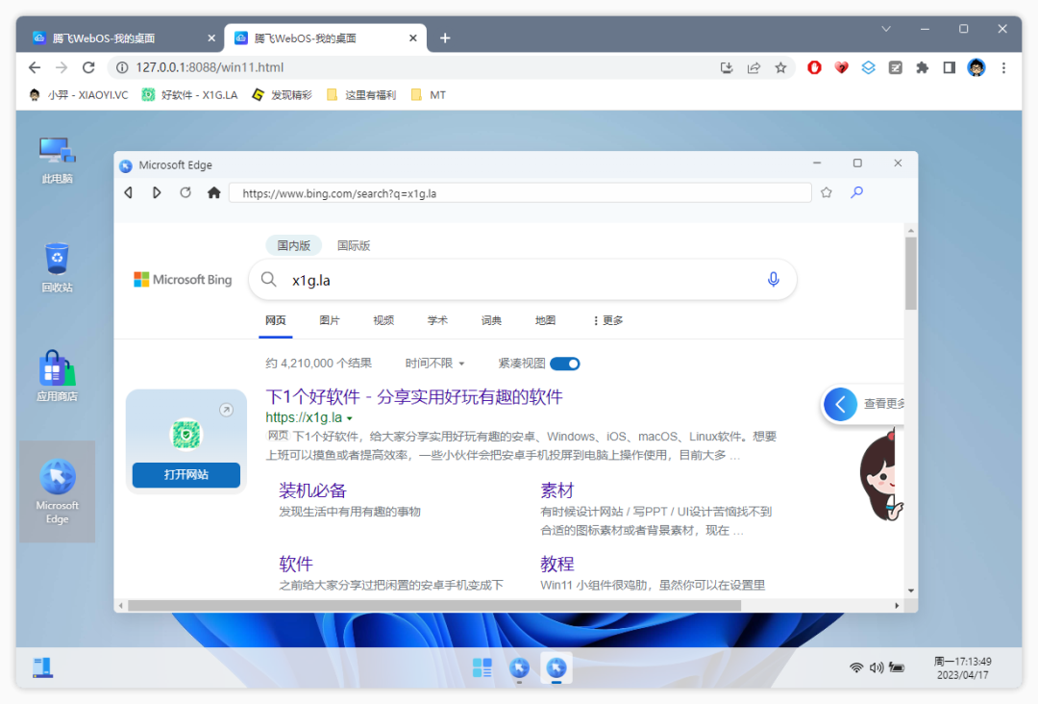Image resolution: width=1038 pixels, height=704 pixels.
Task: Select the Microsoft Edge desktop icon
Action: 57,491
